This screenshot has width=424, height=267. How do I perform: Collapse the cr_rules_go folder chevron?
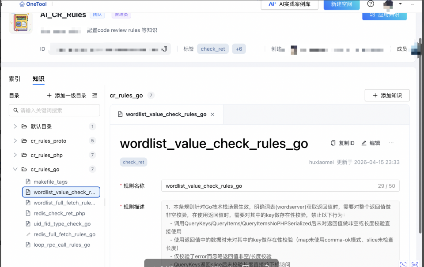[15, 169]
